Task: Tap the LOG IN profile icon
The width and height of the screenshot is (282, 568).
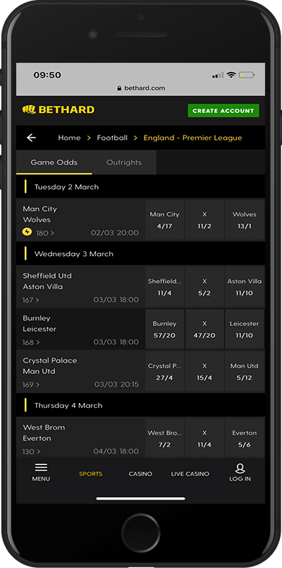Action: [x=240, y=469]
